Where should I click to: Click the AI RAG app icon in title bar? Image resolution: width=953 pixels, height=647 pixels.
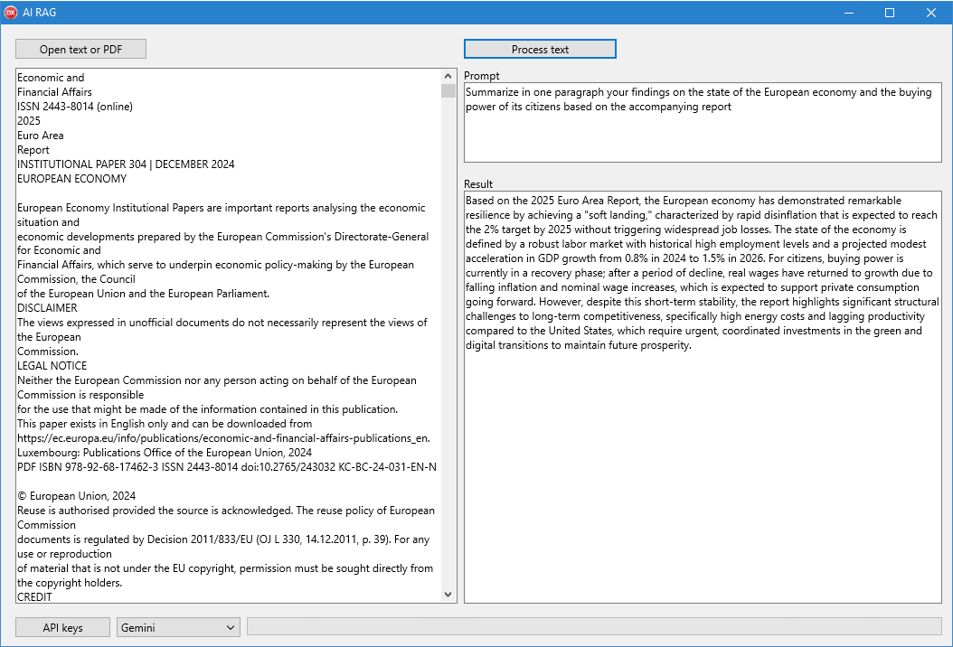point(12,13)
